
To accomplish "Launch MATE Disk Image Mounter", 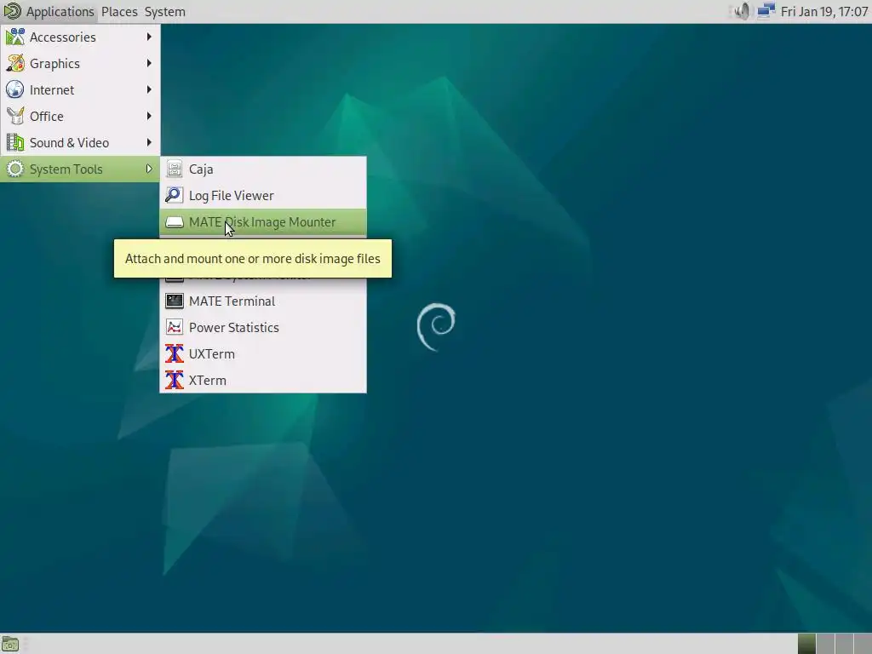I will [x=263, y=222].
